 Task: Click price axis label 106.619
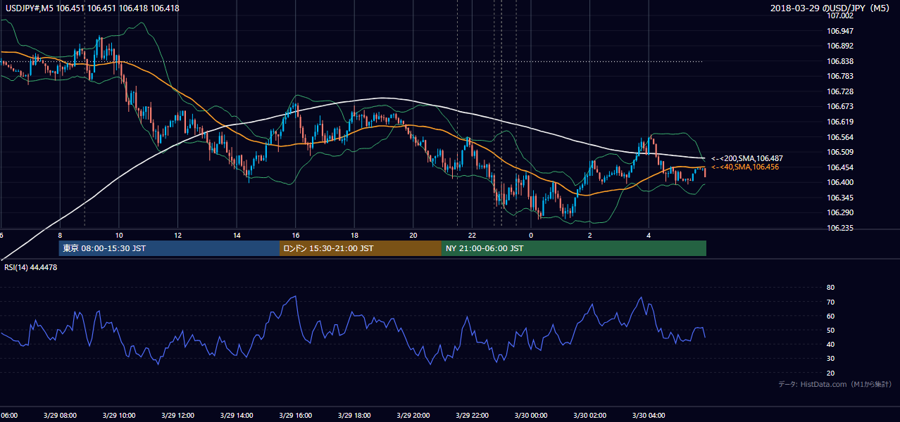point(839,122)
